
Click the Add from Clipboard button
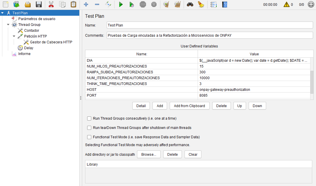(x=189, y=106)
